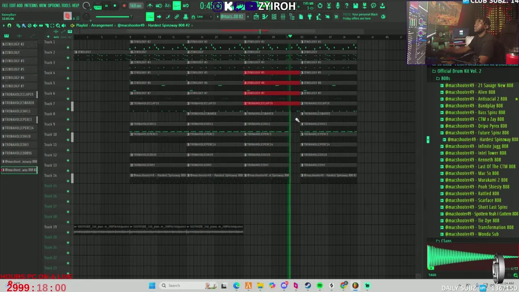Select the playlist Slice tool
This screenshot has height=292, width=519.
46,25
